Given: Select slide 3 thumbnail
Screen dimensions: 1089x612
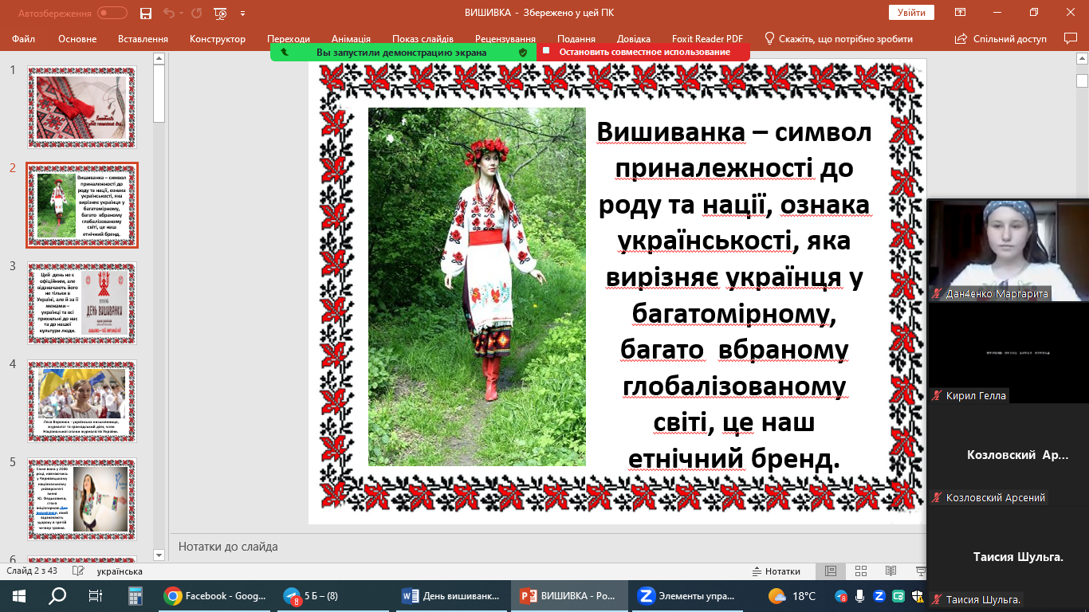Looking at the screenshot, I should click(82, 303).
